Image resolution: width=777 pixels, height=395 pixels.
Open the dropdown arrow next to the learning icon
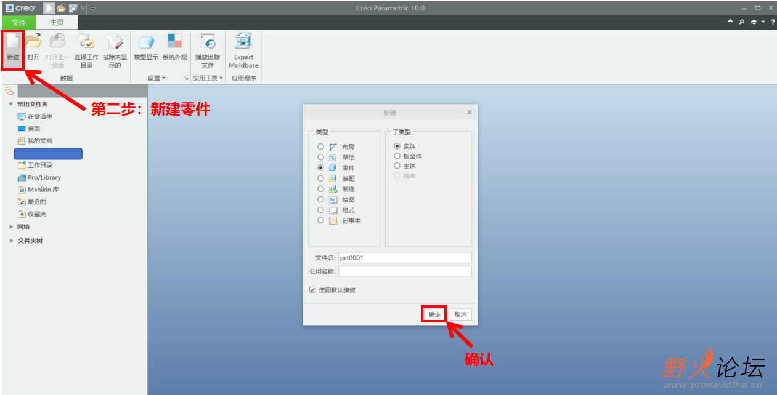pos(763,22)
